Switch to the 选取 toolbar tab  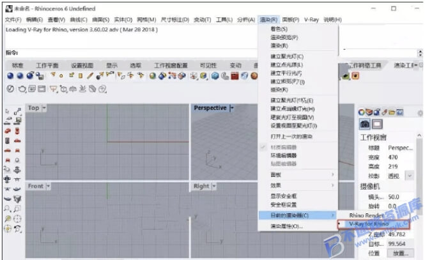click(x=135, y=65)
